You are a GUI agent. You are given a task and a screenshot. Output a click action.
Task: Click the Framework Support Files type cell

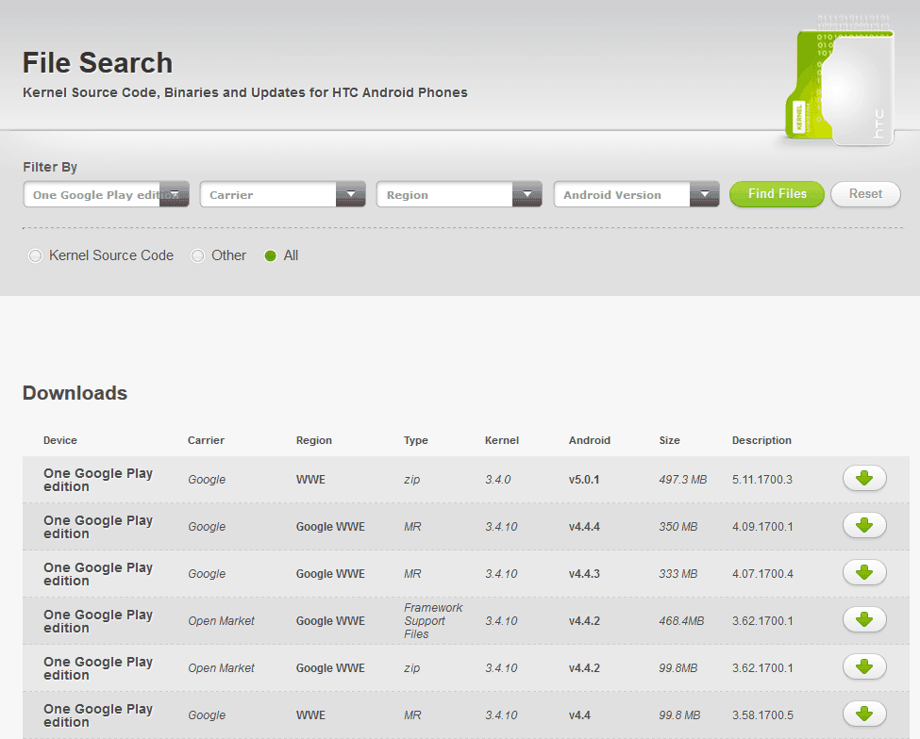coord(433,620)
